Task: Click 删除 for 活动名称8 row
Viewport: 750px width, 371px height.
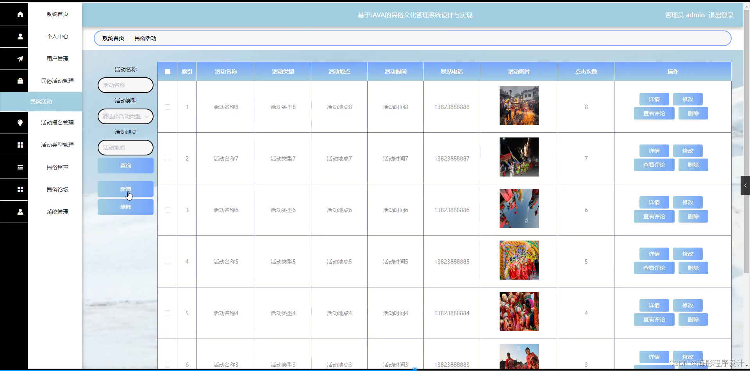Action: [693, 113]
